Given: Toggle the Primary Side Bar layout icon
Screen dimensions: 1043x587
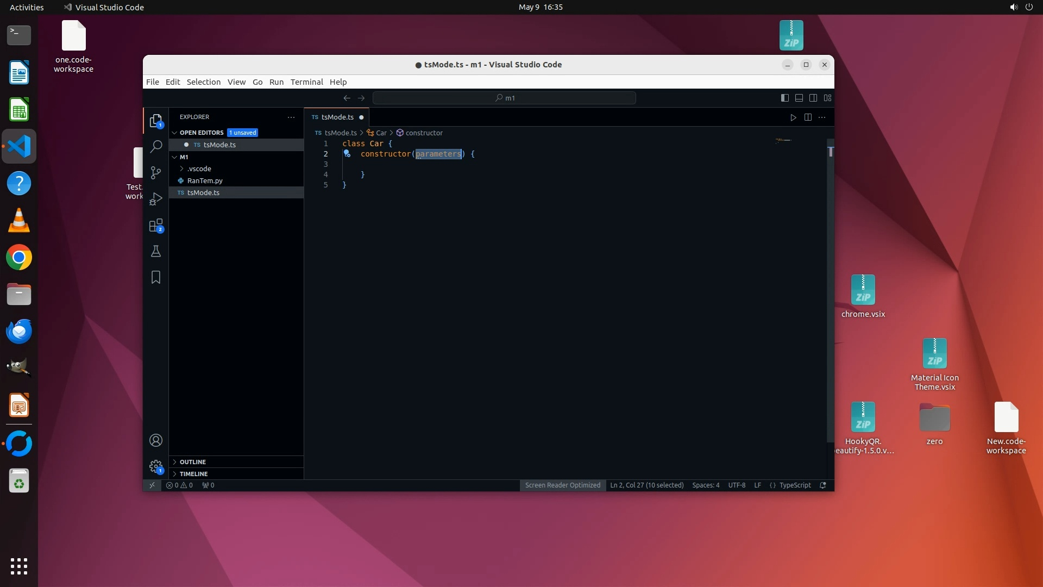Looking at the screenshot, I should (x=784, y=98).
